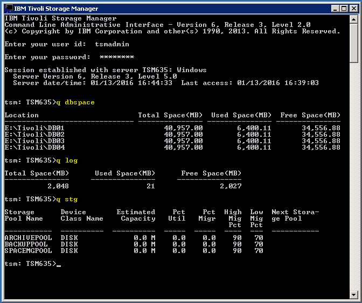Close the IBM Tivoli Storage Manager window

(354, 9)
